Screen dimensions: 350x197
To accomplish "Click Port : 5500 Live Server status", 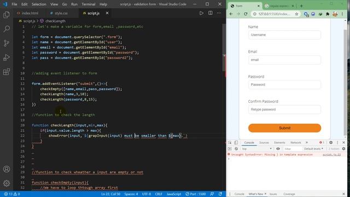I will click(x=195, y=194).
